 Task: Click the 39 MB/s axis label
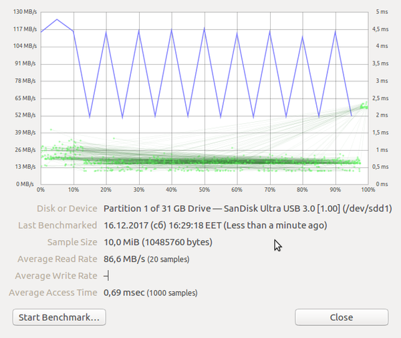pos(25,133)
